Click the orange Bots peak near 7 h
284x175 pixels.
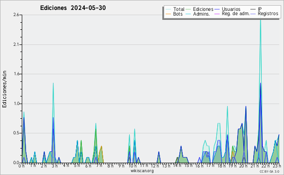click(x=101, y=146)
